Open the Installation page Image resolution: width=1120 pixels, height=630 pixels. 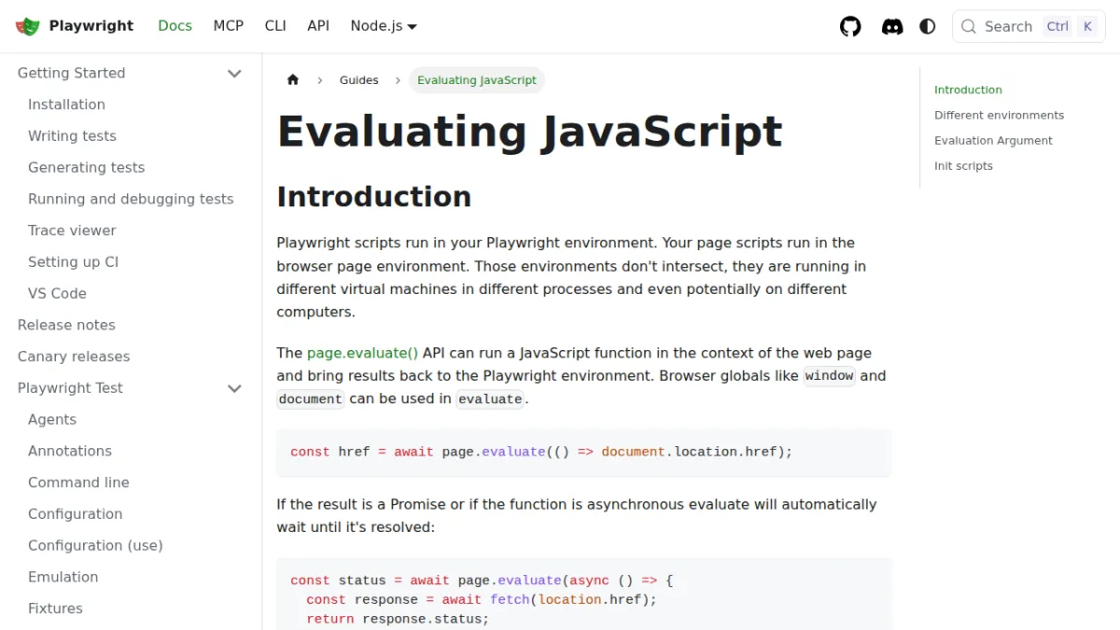[66, 105]
